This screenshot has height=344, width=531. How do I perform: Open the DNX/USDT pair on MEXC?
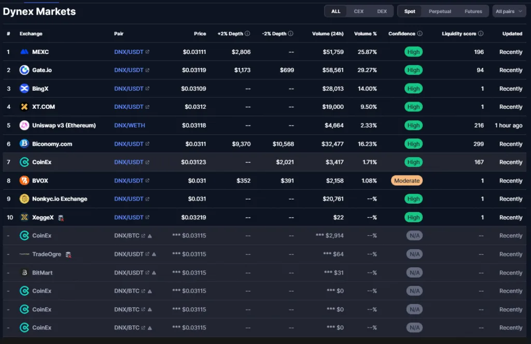(129, 52)
